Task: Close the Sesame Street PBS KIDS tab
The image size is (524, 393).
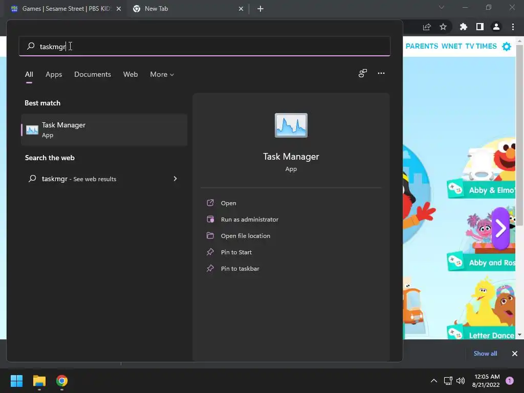Action: 119,9
